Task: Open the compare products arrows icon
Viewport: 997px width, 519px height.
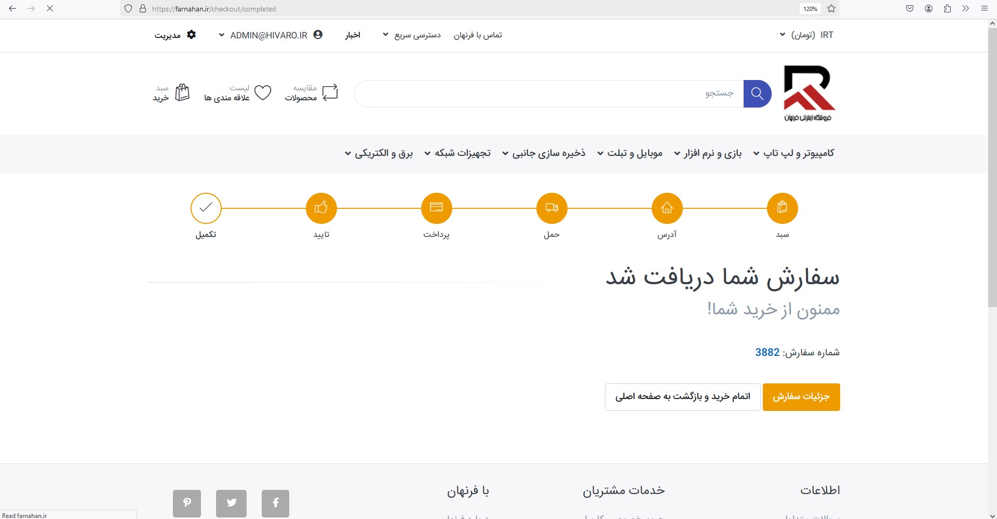Action: (x=330, y=93)
